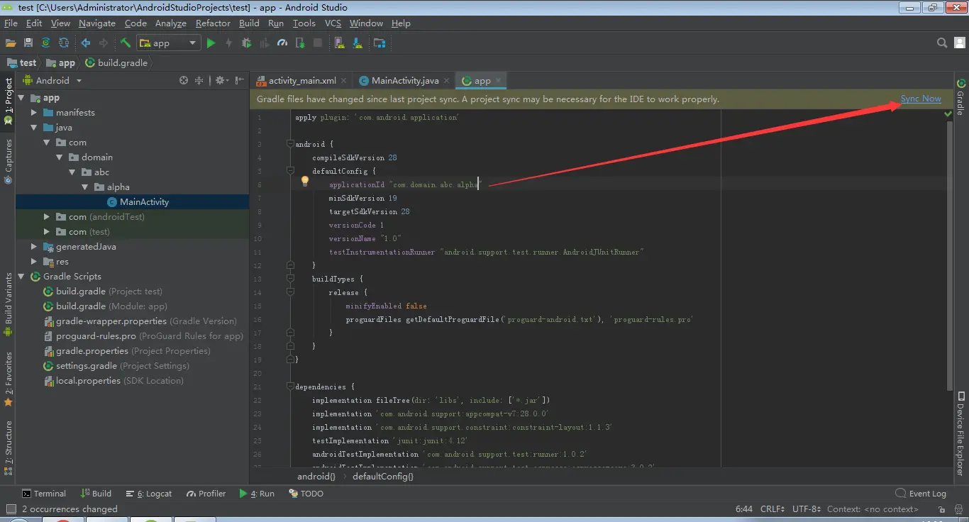Open the Build menu

(249, 23)
